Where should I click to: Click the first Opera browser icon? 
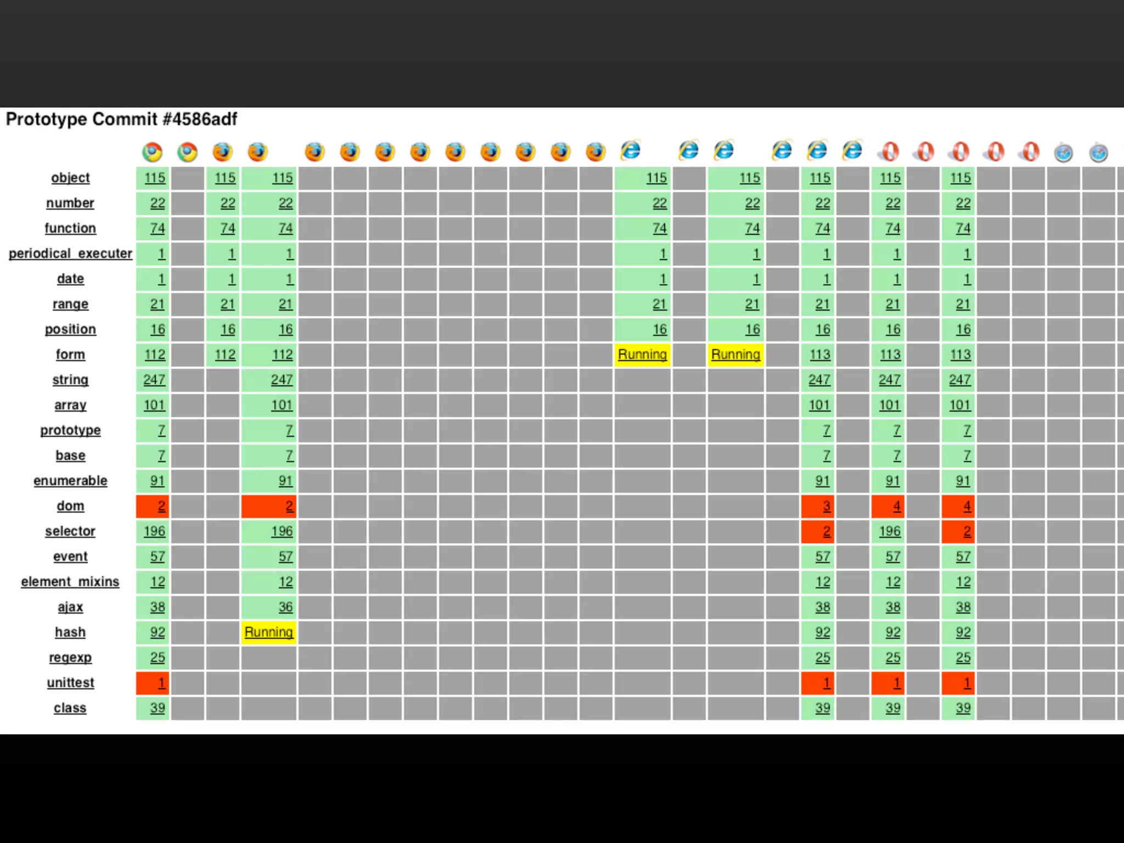click(890, 152)
